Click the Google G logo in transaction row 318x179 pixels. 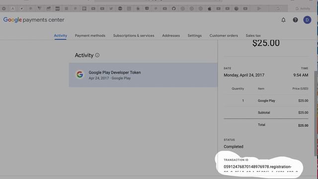[79, 75]
